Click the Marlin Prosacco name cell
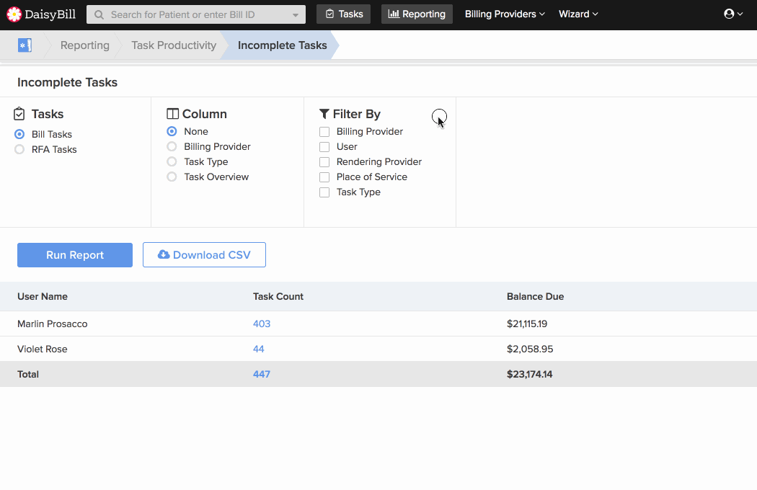757x490 pixels. pos(53,324)
